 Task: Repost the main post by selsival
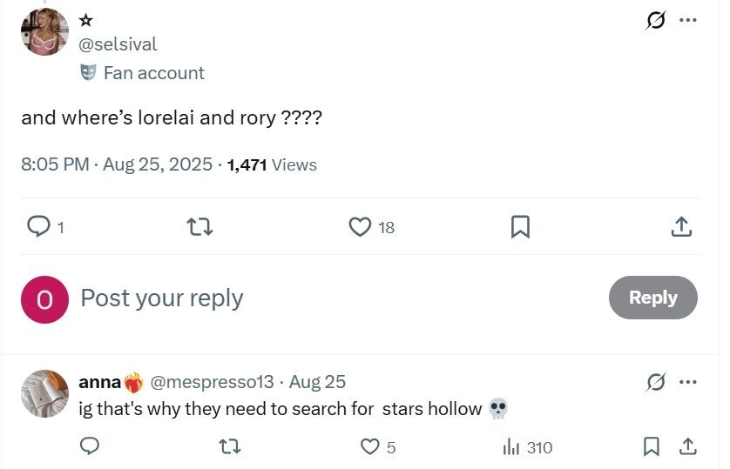201,227
